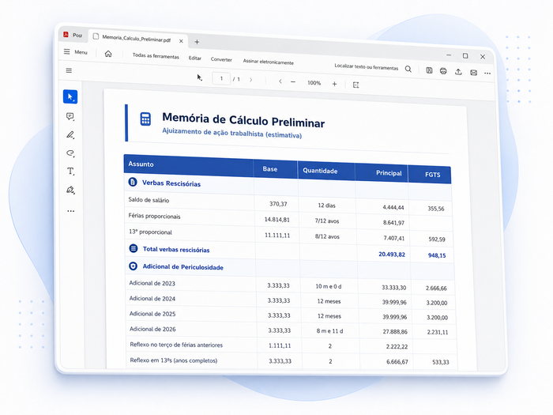Share the file with upload icon
Viewport: 553px width, 415px height.
point(458,72)
